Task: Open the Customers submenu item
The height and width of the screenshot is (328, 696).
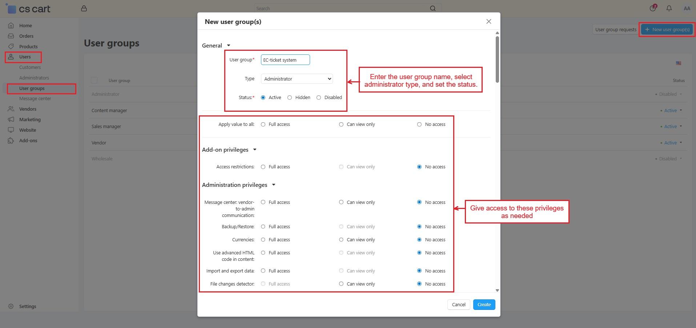Action: [30, 67]
